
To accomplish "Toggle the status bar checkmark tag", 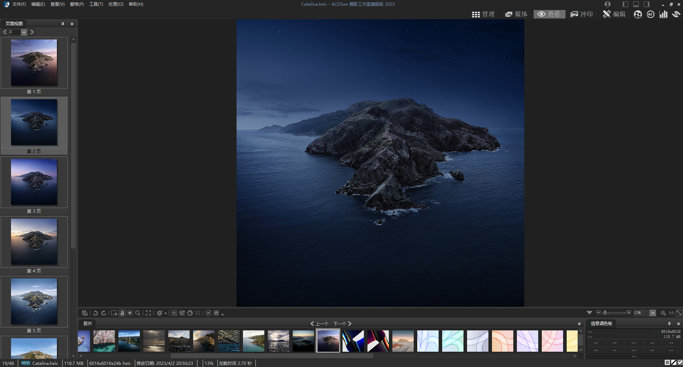I will 680,363.
